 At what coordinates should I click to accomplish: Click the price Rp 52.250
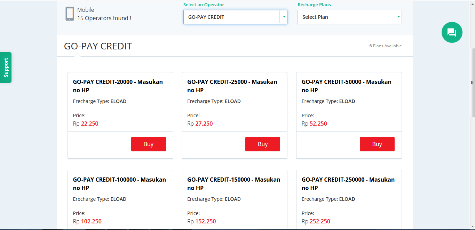click(x=315, y=124)
